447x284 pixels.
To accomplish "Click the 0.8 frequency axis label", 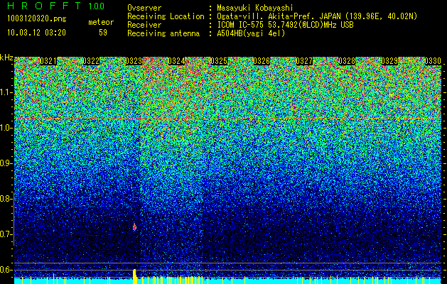I will 5,199.
